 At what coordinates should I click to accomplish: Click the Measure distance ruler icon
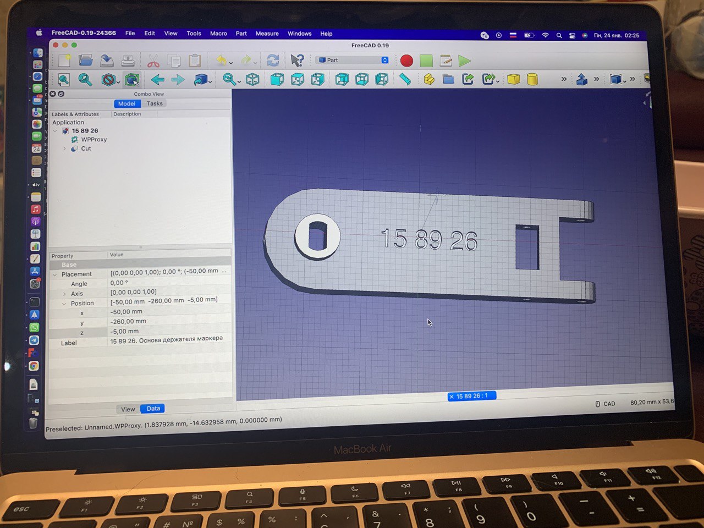pyautogui.click(x=405, y=79)
